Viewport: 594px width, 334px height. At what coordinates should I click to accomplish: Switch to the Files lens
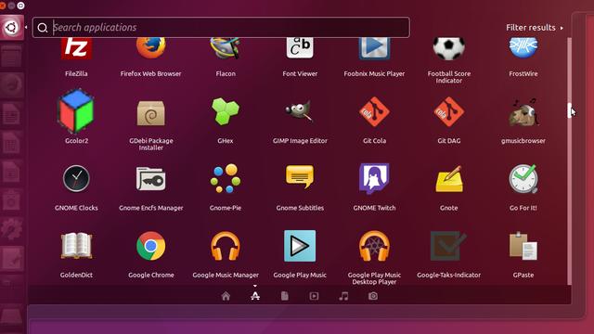285,296
